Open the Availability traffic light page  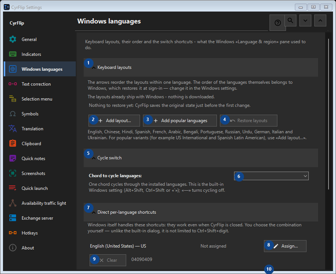point(40,203)
